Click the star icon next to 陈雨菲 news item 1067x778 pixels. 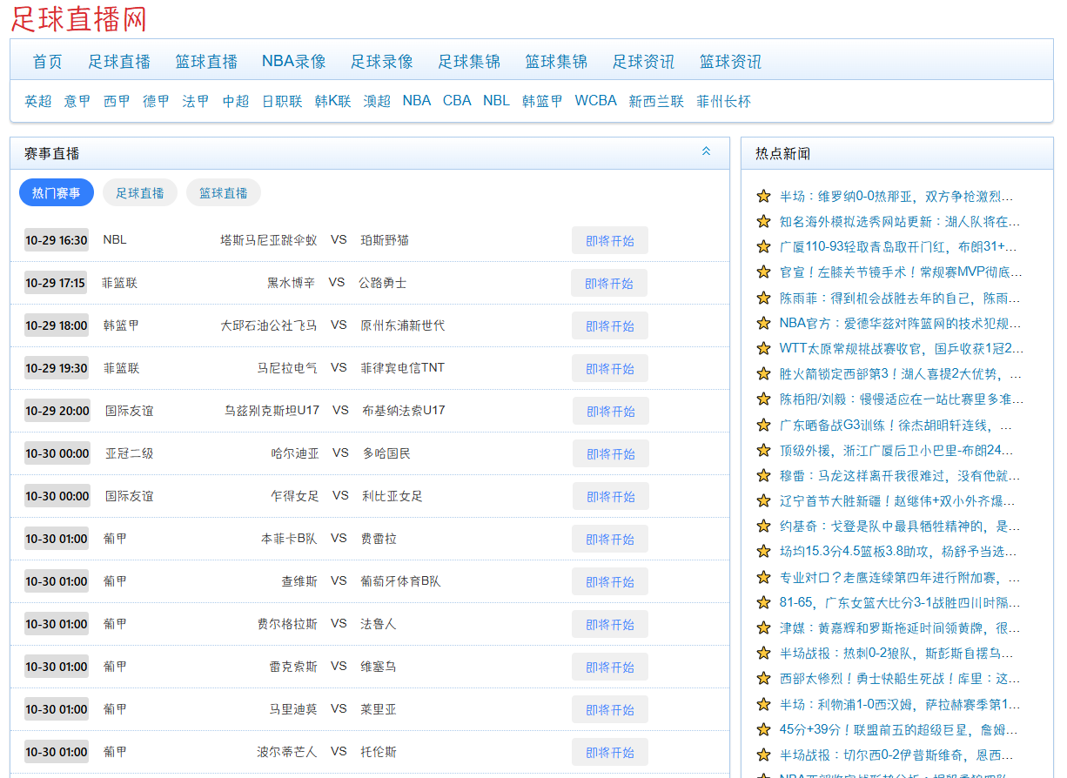[763, 298]
